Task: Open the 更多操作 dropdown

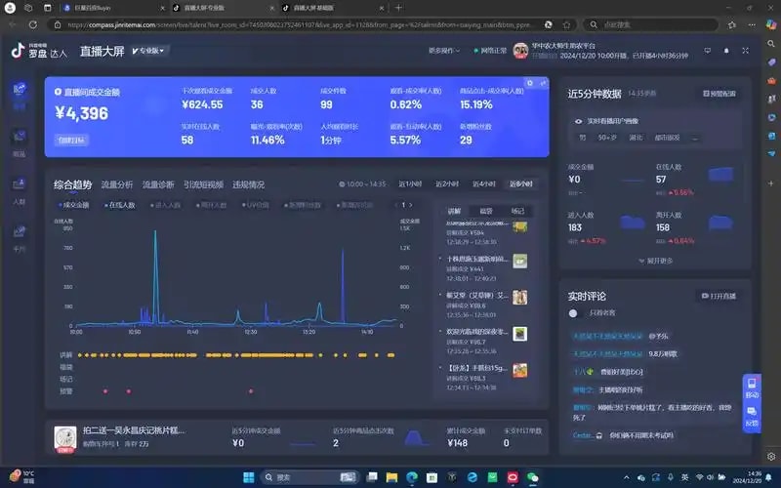Action: tap(444, 51)
